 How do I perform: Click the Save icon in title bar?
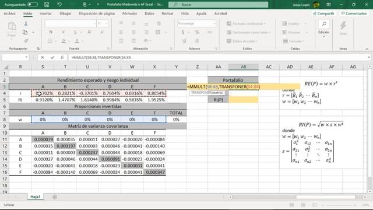[x=47, y=5]
